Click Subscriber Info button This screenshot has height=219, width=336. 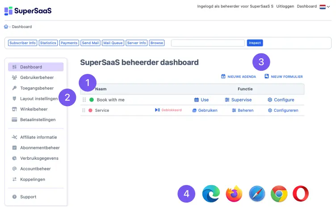22,43
